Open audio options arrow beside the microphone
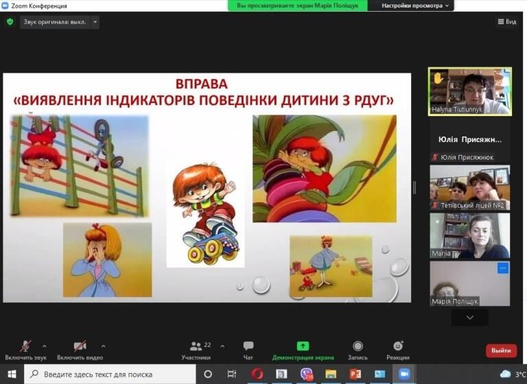 tap(45, 346)
